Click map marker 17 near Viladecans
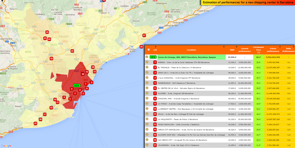The height and width of the screenshot is (148, 295). tap(45, 114)
